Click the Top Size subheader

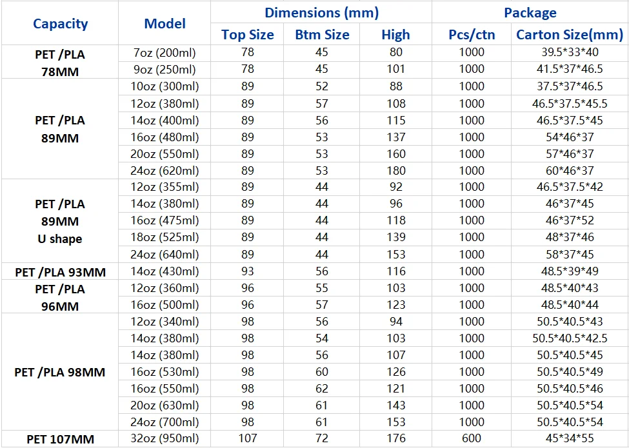tap(247, 35)
